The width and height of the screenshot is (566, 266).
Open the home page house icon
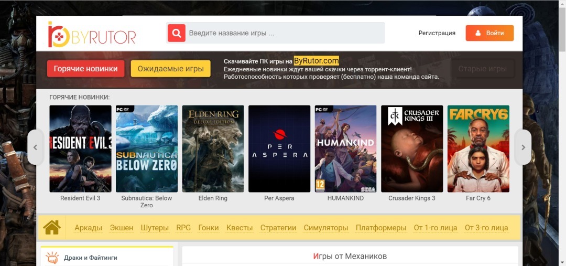coord(52,228)
